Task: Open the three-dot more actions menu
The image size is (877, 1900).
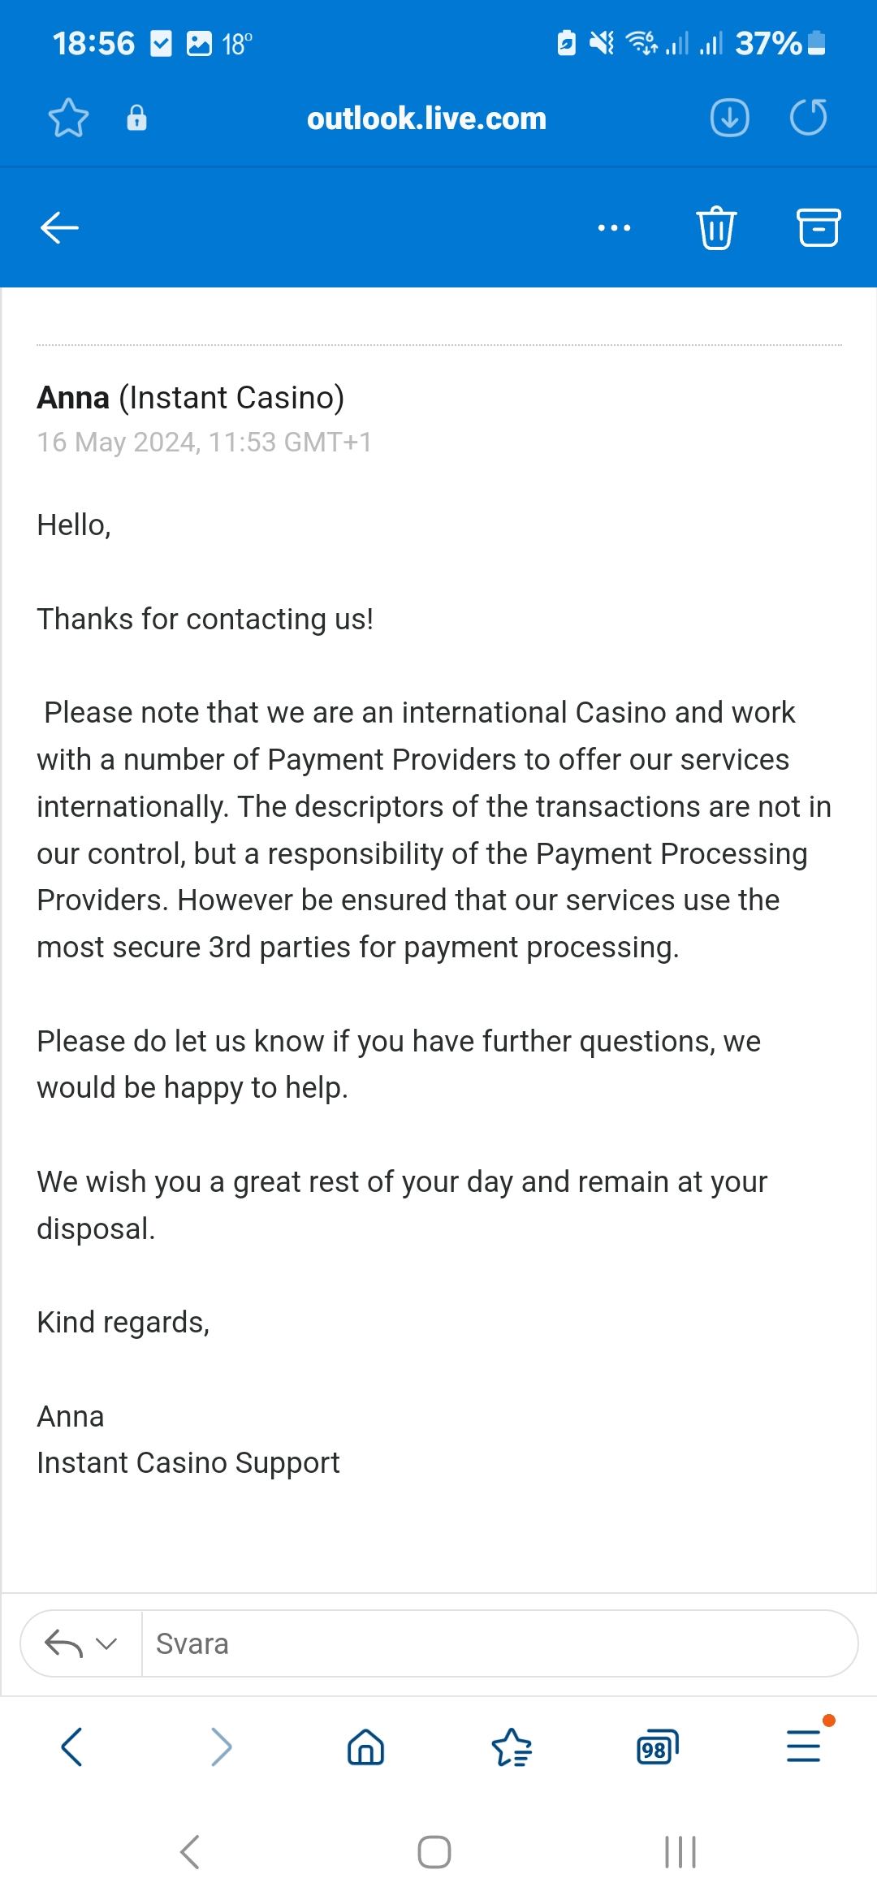Action: [614, 228]
